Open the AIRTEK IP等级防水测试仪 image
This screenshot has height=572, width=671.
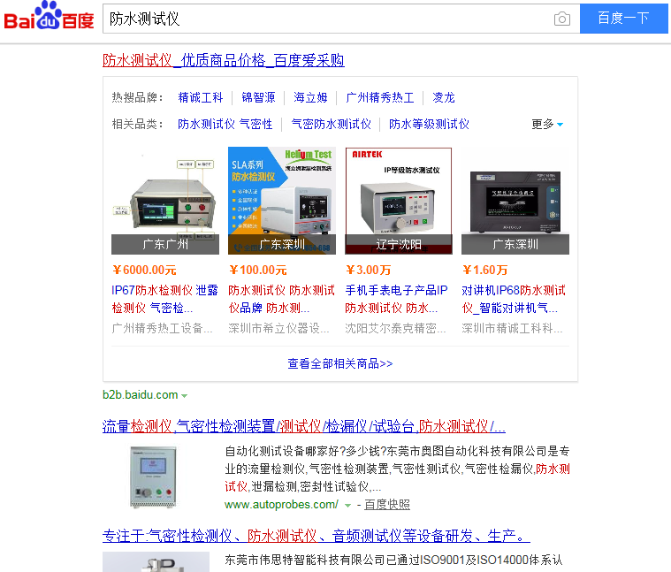(399, 201)
